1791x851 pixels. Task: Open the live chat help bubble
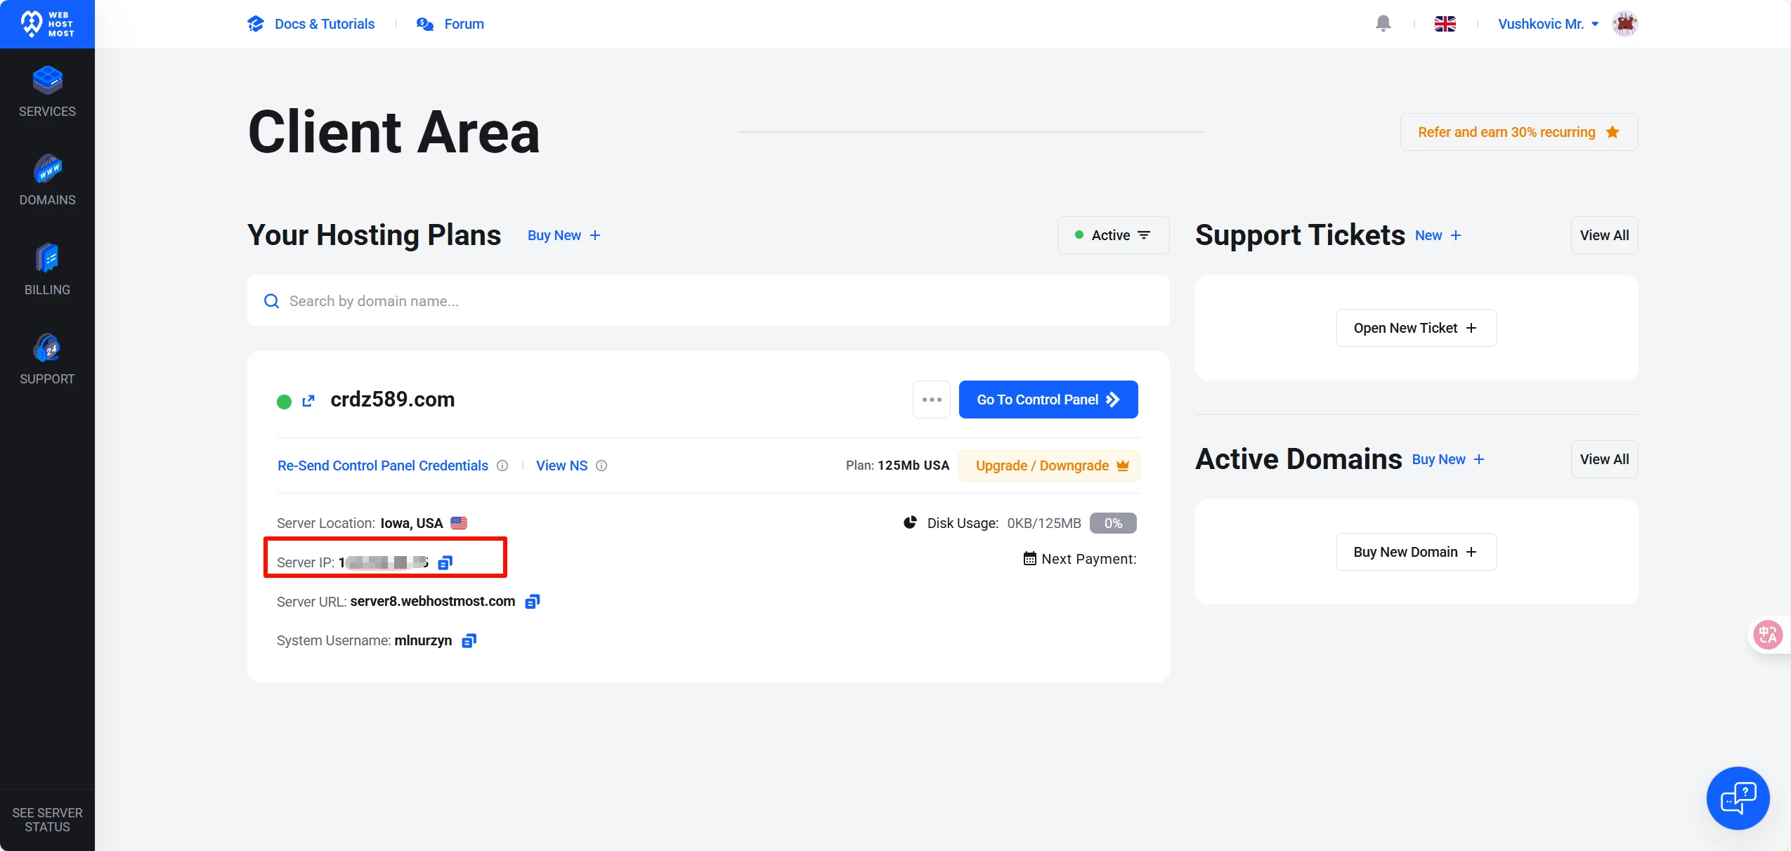click(1738, 798)
